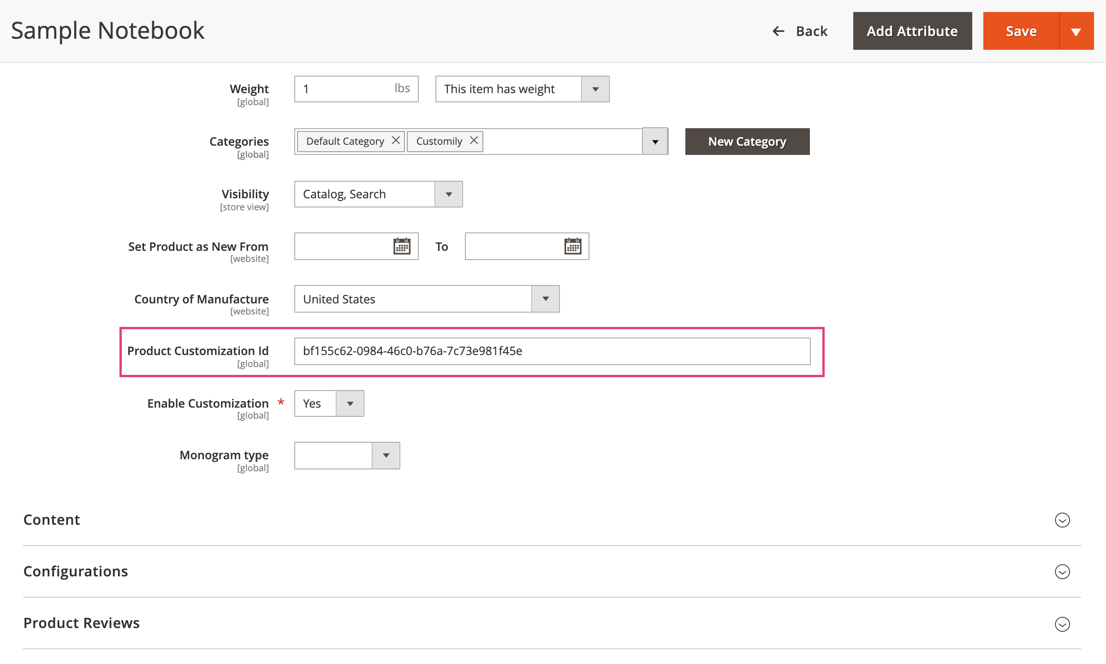The height and width of the screenshot is (664, 1106).
Task: Open the Monogram type dropdown
Action: coord(386,456)
